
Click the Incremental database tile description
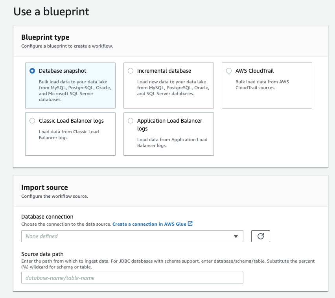[x=173, y=88]
